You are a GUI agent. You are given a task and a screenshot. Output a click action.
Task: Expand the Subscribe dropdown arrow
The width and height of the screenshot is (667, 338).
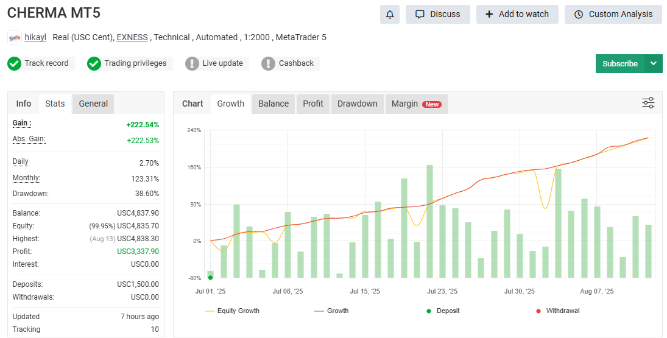pyautogui.click(x=654, y=63)
